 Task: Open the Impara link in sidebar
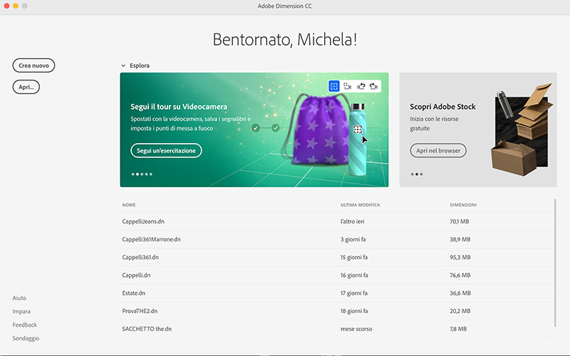point(21,311)
